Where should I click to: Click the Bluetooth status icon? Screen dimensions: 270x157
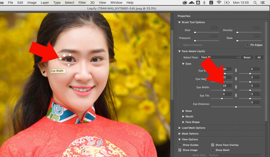204,3
